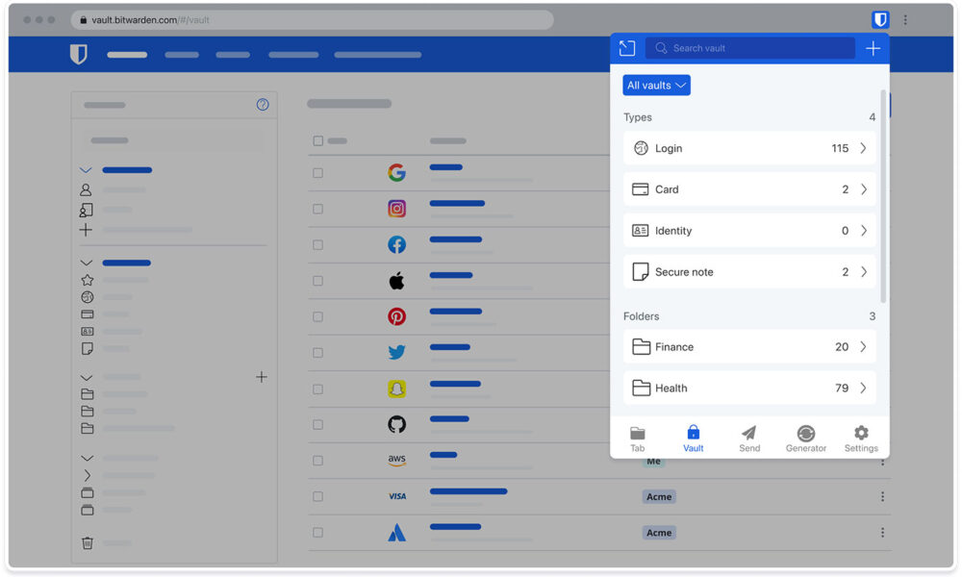Image resolution: width=962 pixels, height=577 pixels.
Task: Open options menu for the Visa row
Action: (882, 496)
